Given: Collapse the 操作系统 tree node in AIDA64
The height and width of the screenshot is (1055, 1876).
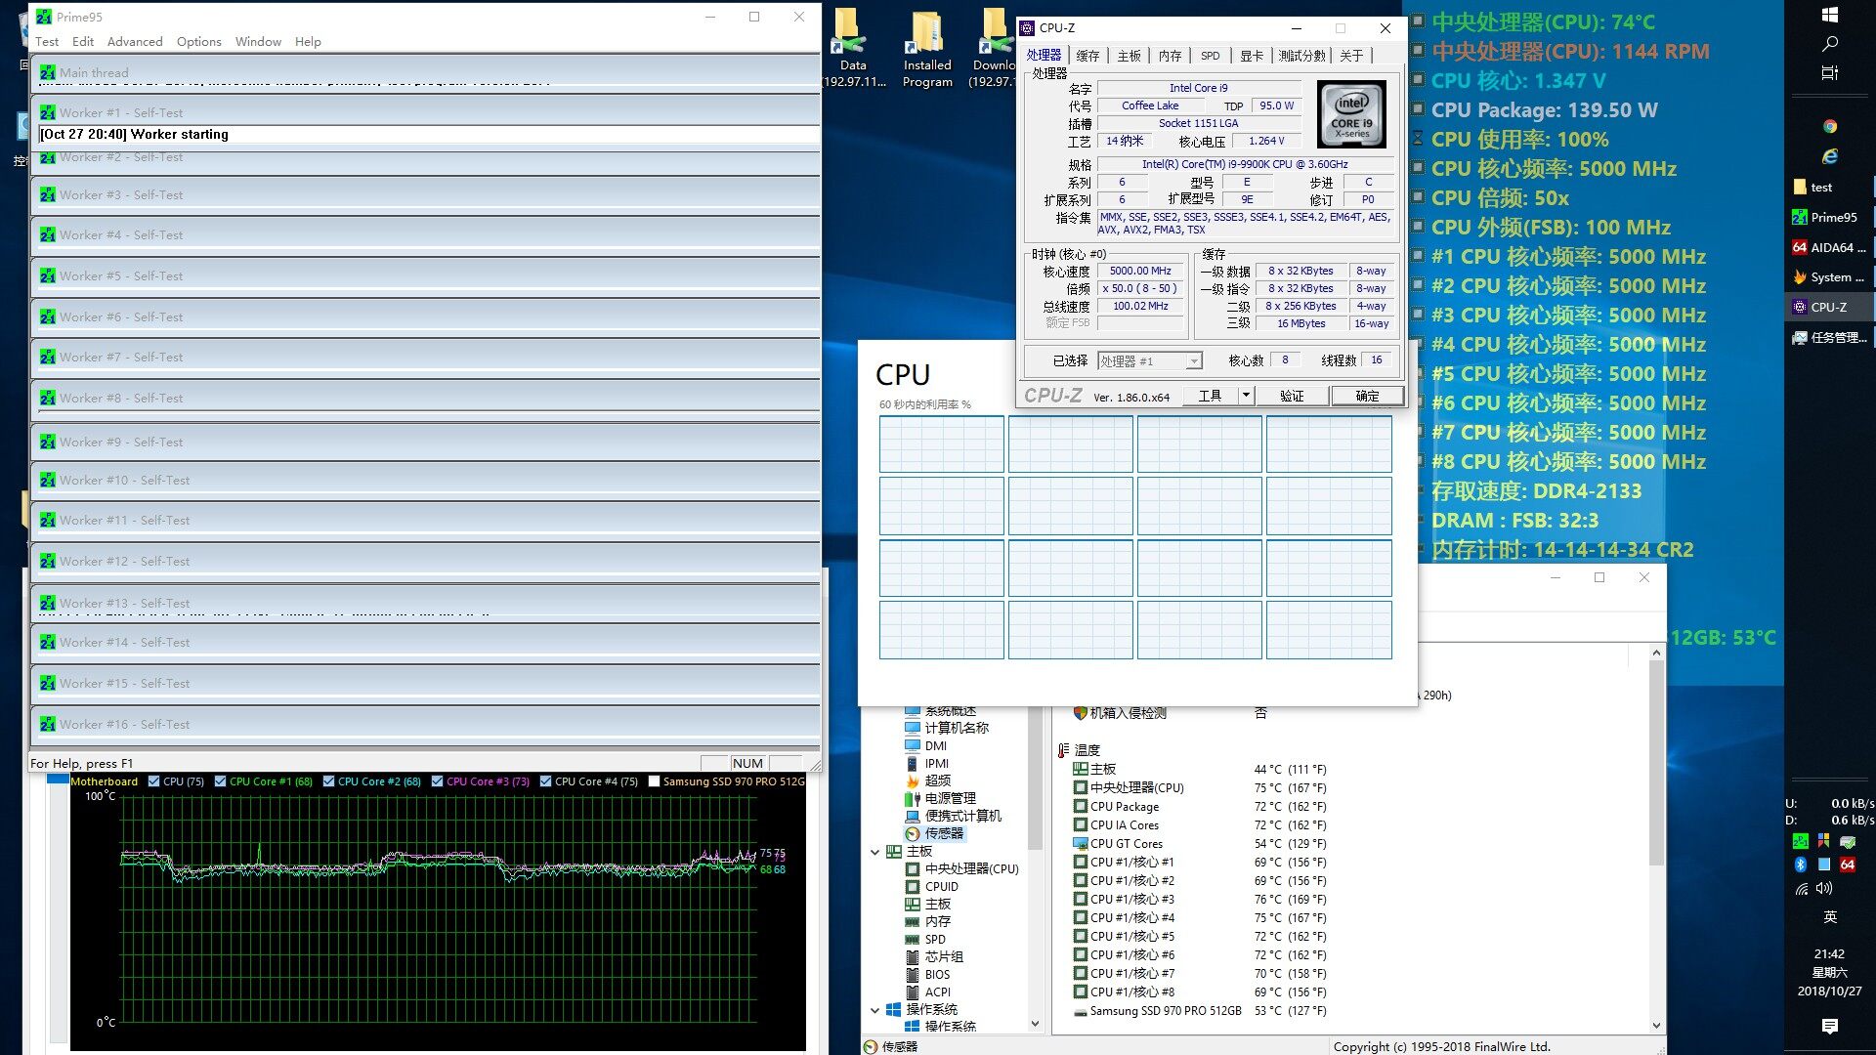Looking at the screenshot, I should pyautogui.click(x=874, y=1010).
